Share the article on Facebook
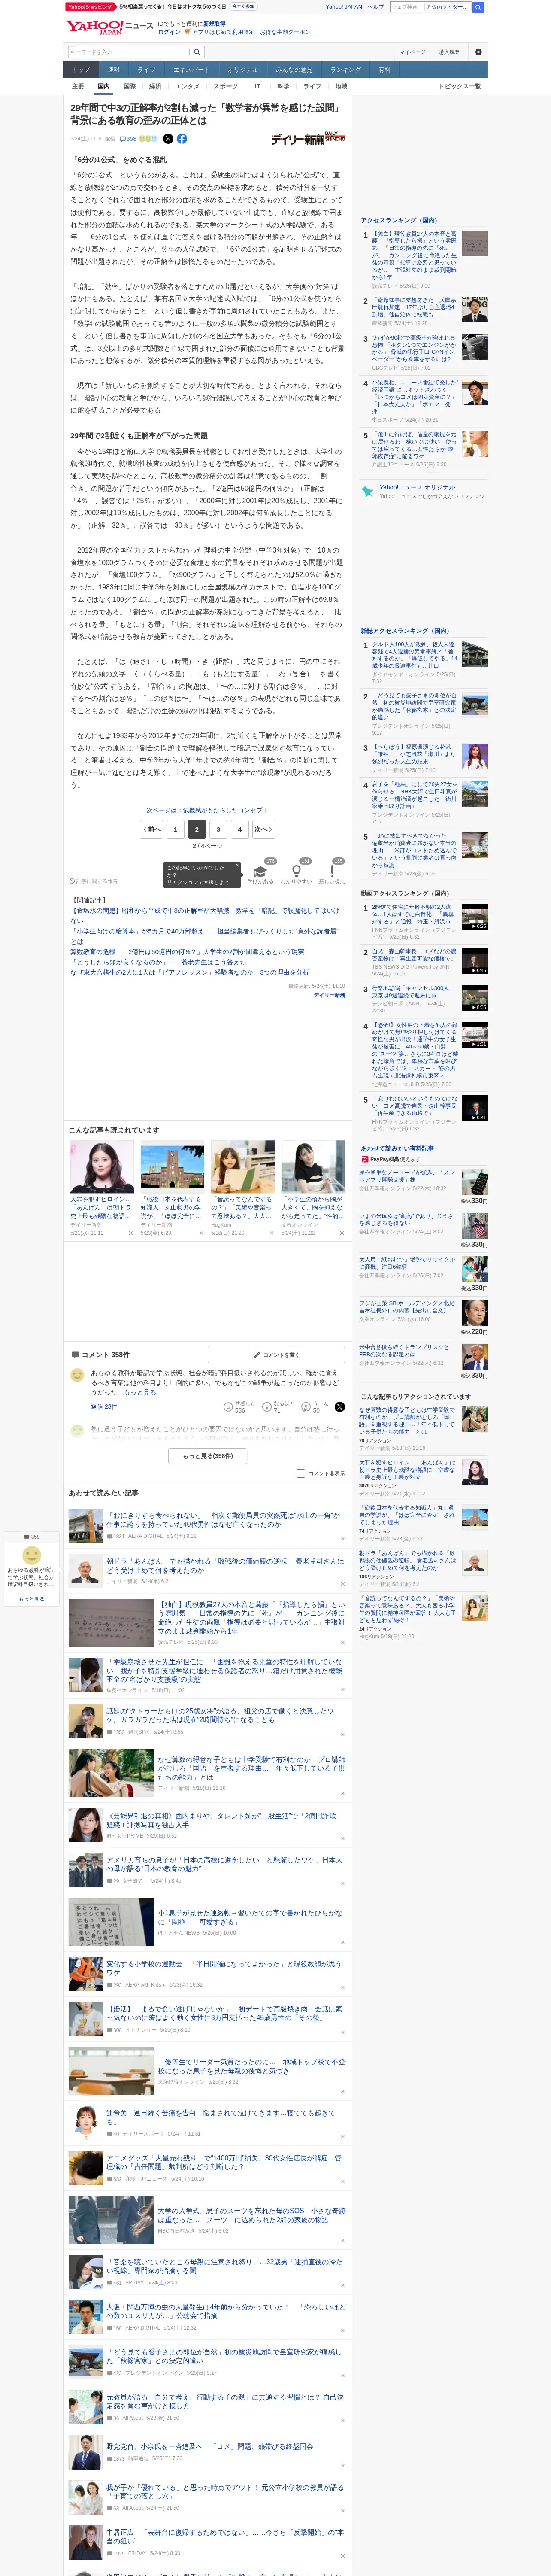Image resolution: width=551 pixels, height=2576 pixels. pyautogui.click(x=182, y=139)
